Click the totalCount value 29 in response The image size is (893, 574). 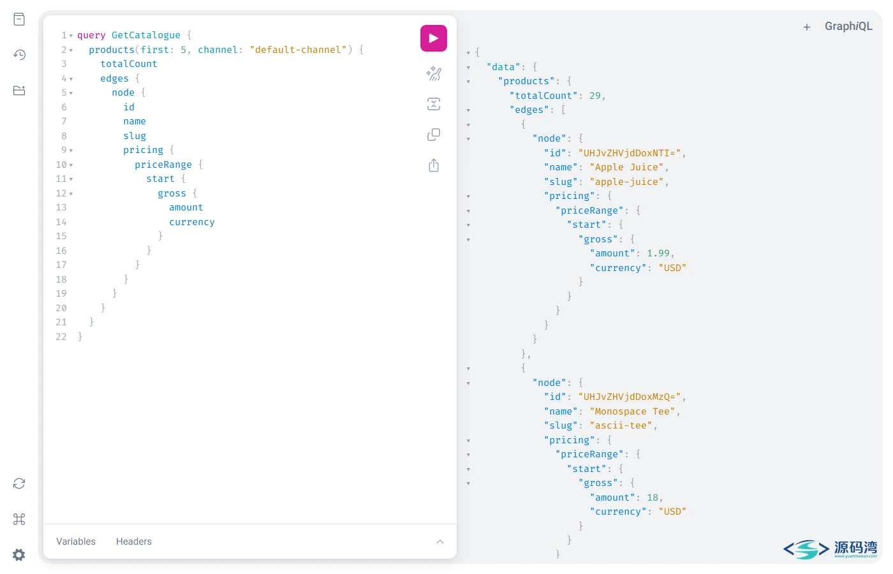(595, 96)
